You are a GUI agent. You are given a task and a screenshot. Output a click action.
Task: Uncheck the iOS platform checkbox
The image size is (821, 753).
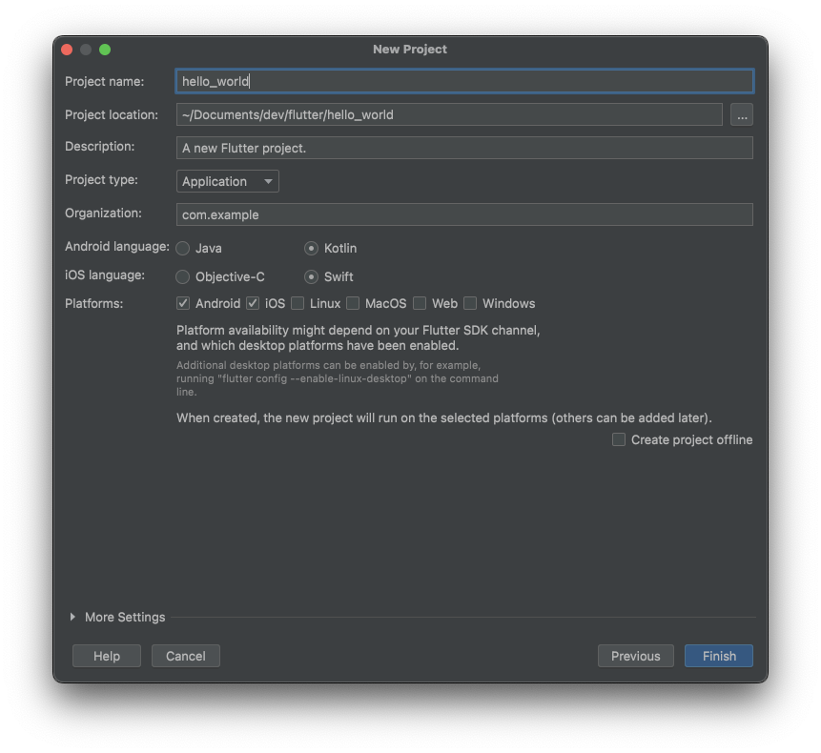pyautogui.click(x=253, y=303)
